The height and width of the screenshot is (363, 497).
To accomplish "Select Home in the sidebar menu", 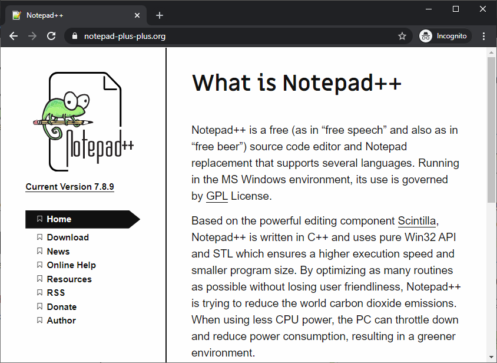I will (x=82, y=219).
